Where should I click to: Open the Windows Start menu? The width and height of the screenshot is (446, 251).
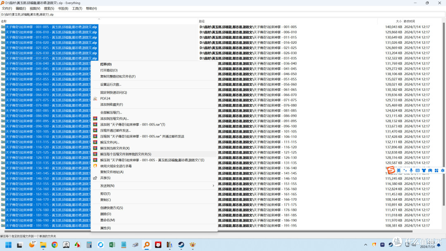[x=8, y=245]
